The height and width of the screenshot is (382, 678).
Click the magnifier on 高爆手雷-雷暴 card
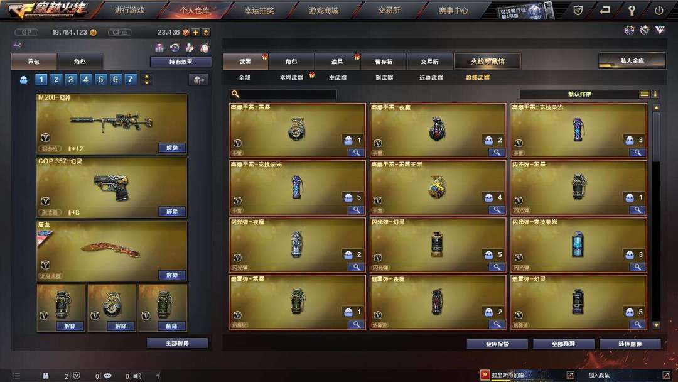(x=357, y=152)
